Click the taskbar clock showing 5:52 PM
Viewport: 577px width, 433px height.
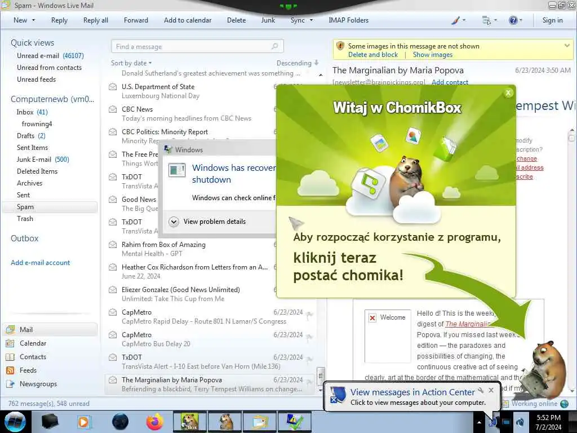point(548,422)
